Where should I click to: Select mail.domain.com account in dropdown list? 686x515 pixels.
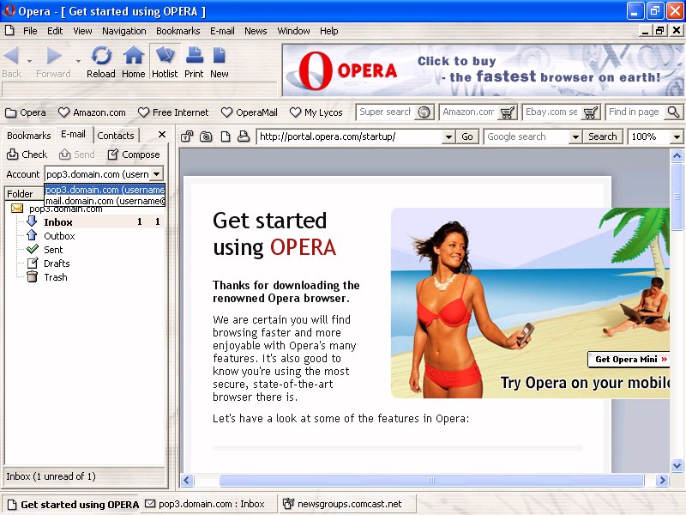click(105, 201)
